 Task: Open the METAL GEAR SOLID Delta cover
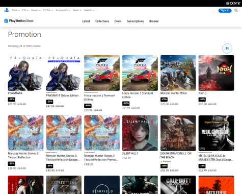216,133
